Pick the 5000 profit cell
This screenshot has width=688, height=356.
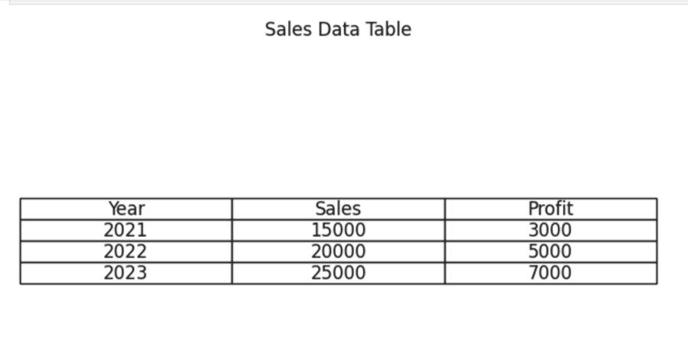click(551, 251)
